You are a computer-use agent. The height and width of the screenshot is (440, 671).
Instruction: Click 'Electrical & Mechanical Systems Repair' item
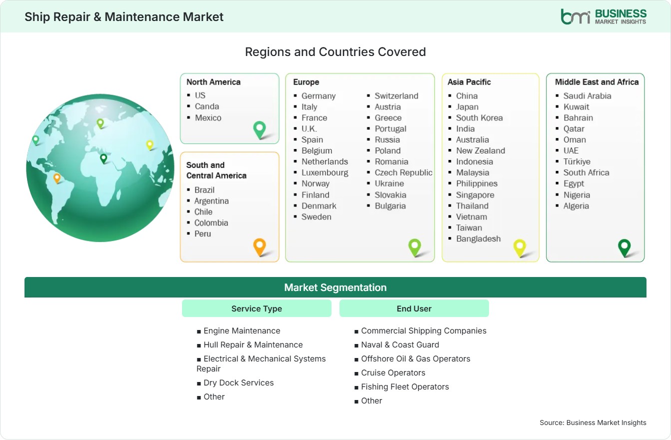(261, 363)
